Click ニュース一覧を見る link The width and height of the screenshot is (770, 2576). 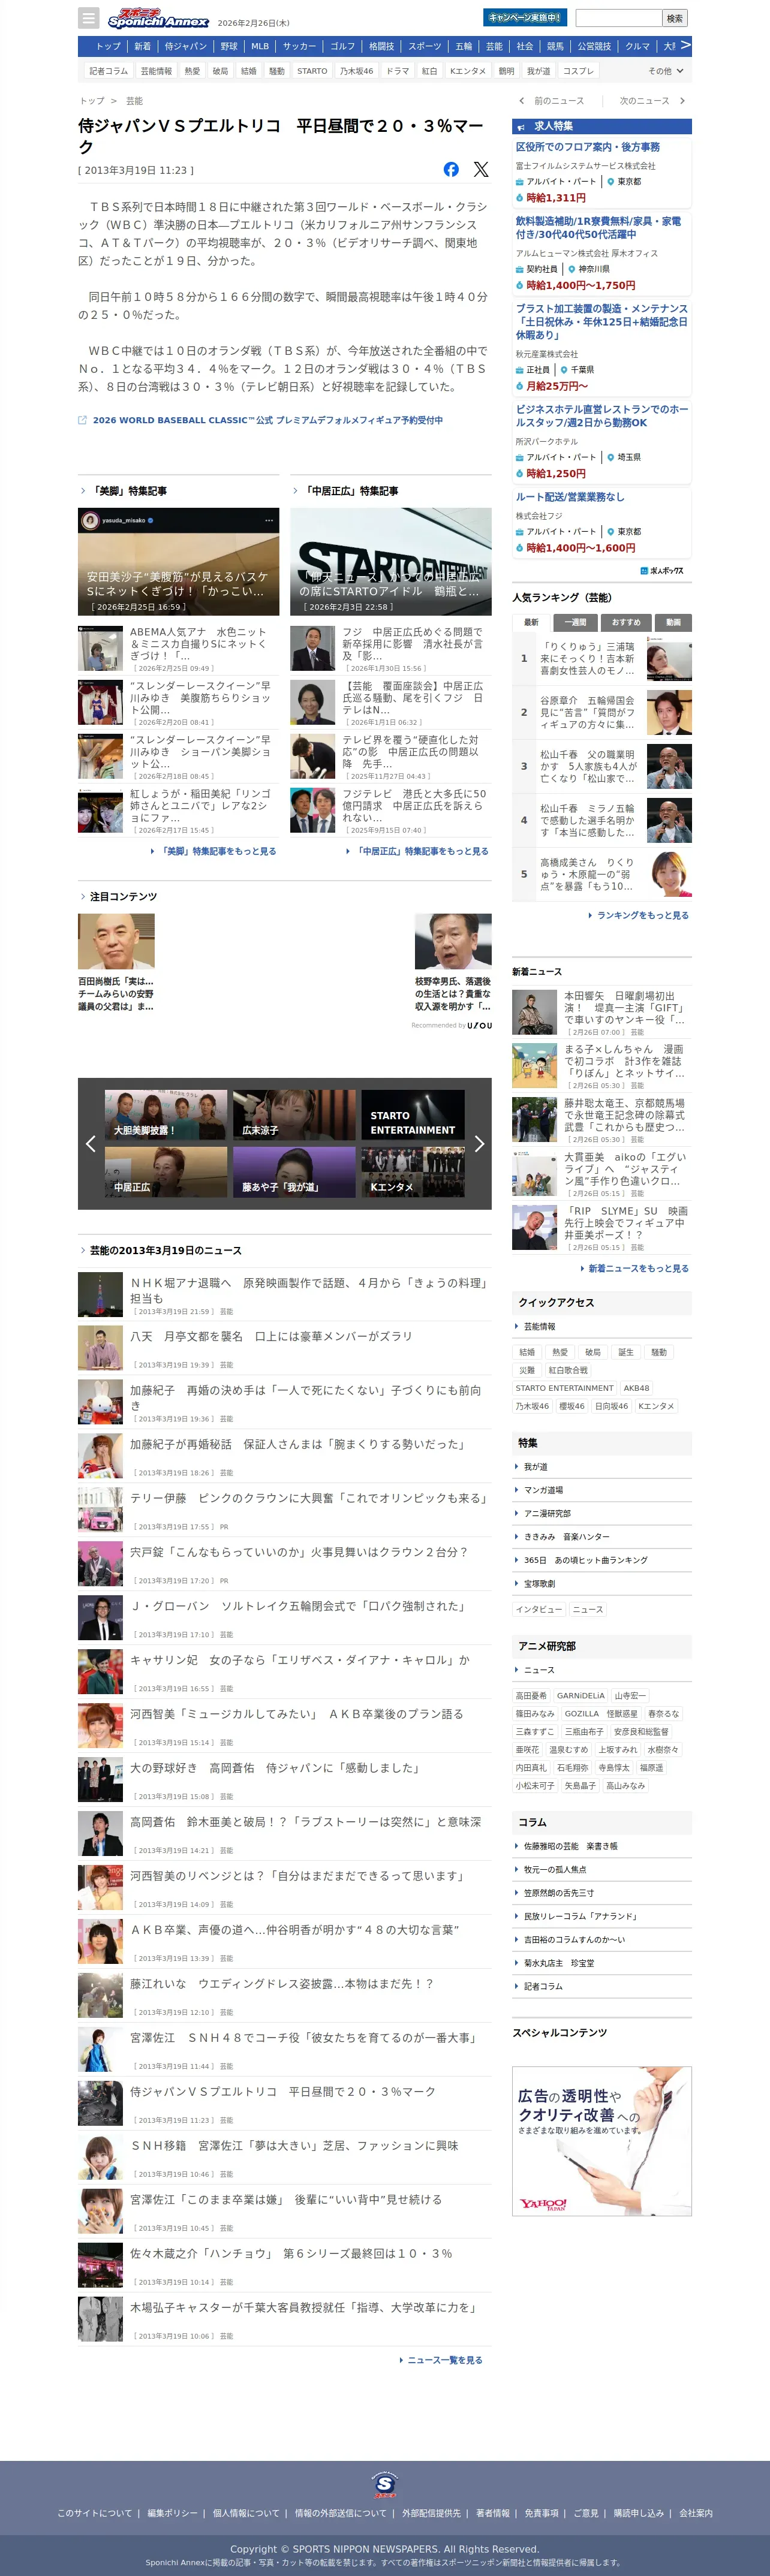coord(445,2360)
